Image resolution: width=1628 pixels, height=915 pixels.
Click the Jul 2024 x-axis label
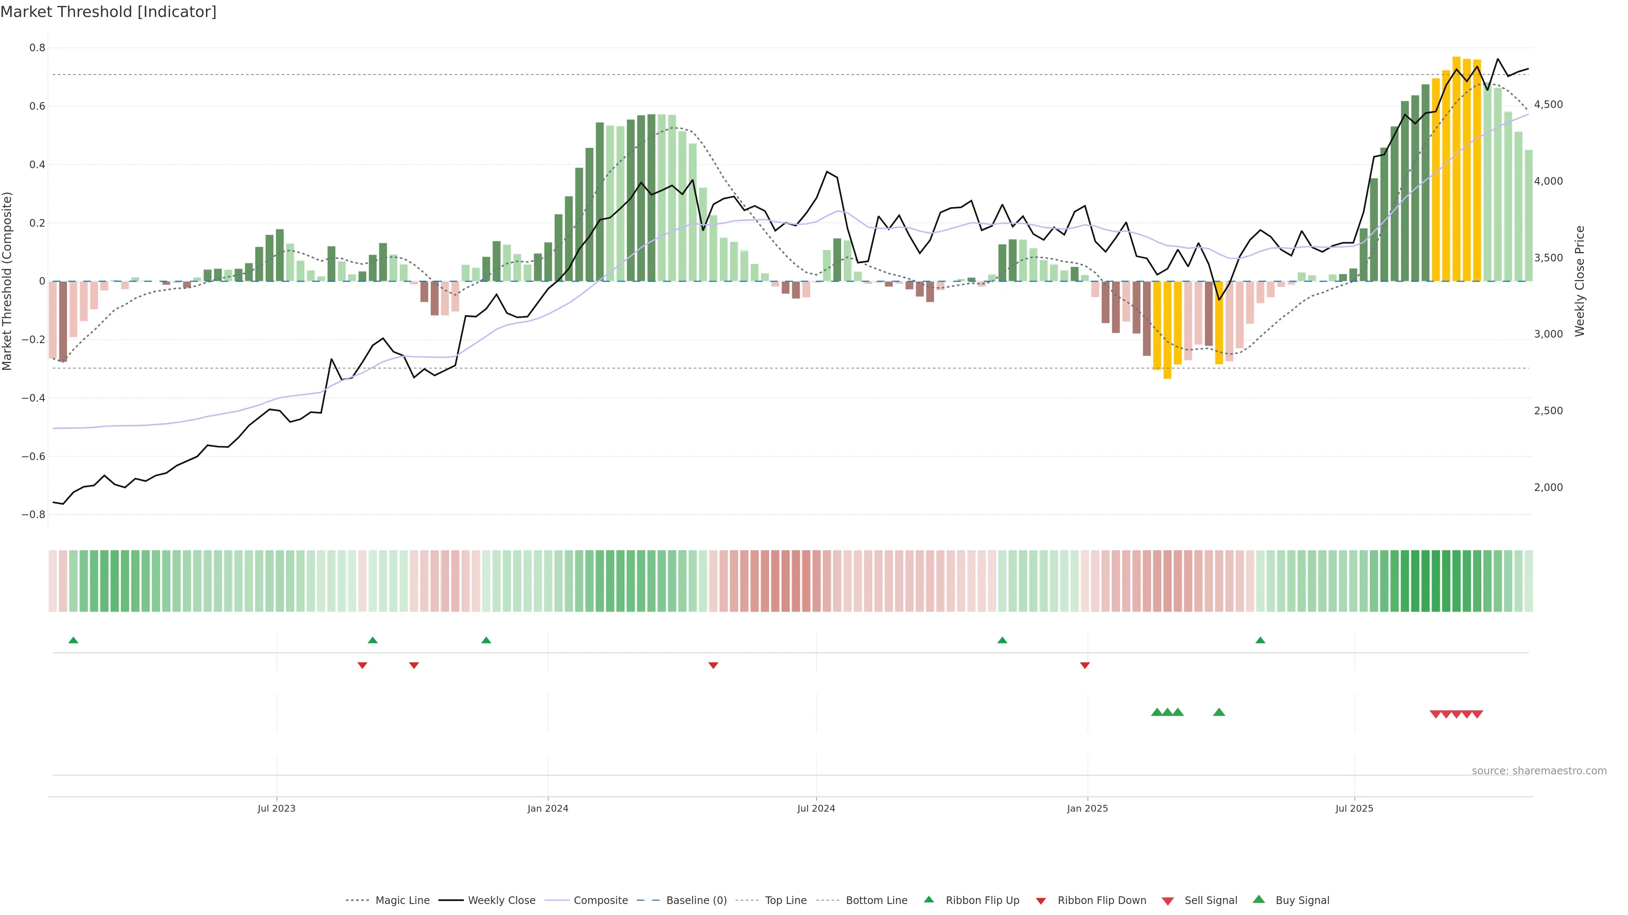coord(816,808)
